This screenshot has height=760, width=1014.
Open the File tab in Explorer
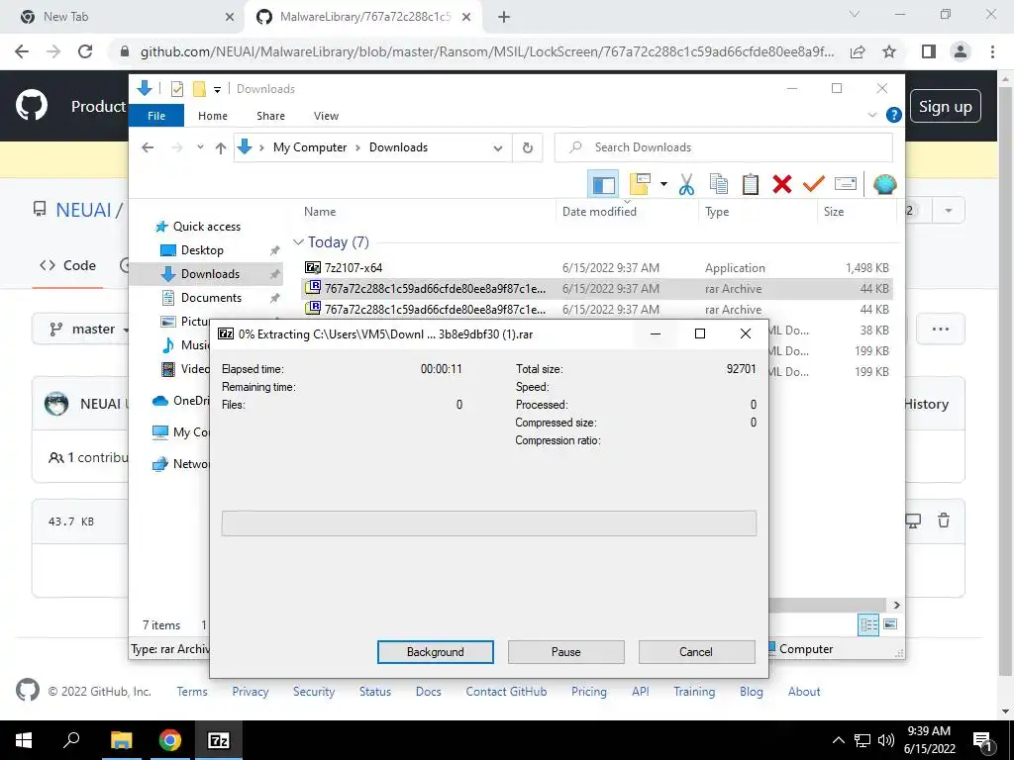[x=156, y=116]
